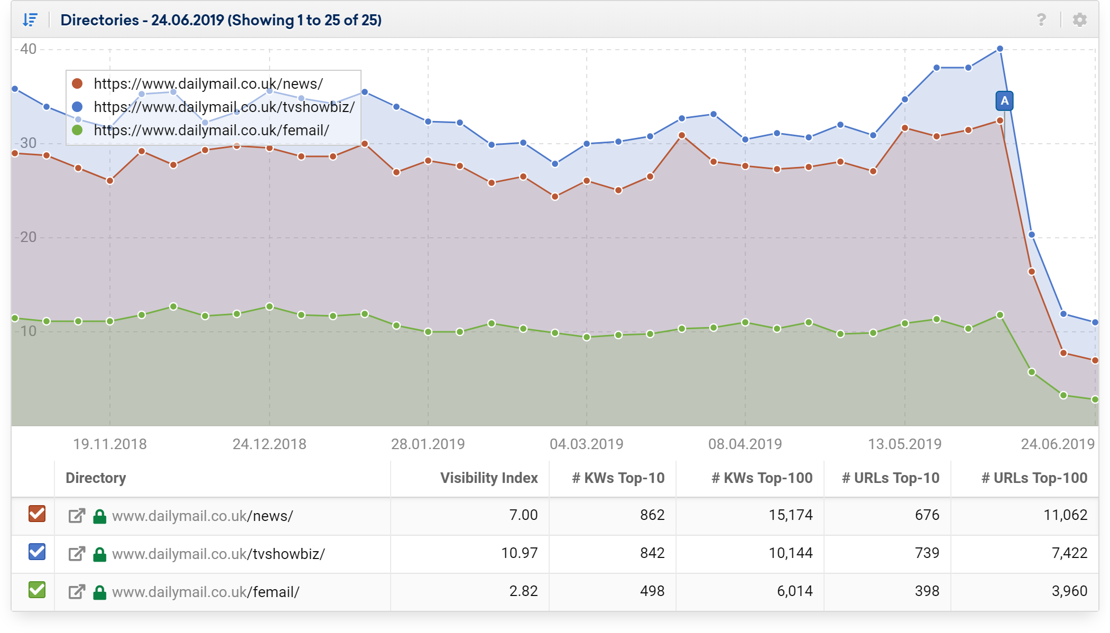Click green padlock icon in /tvshowbiz/ row
The image size is (1110, 633).
[x=99, y=554]
